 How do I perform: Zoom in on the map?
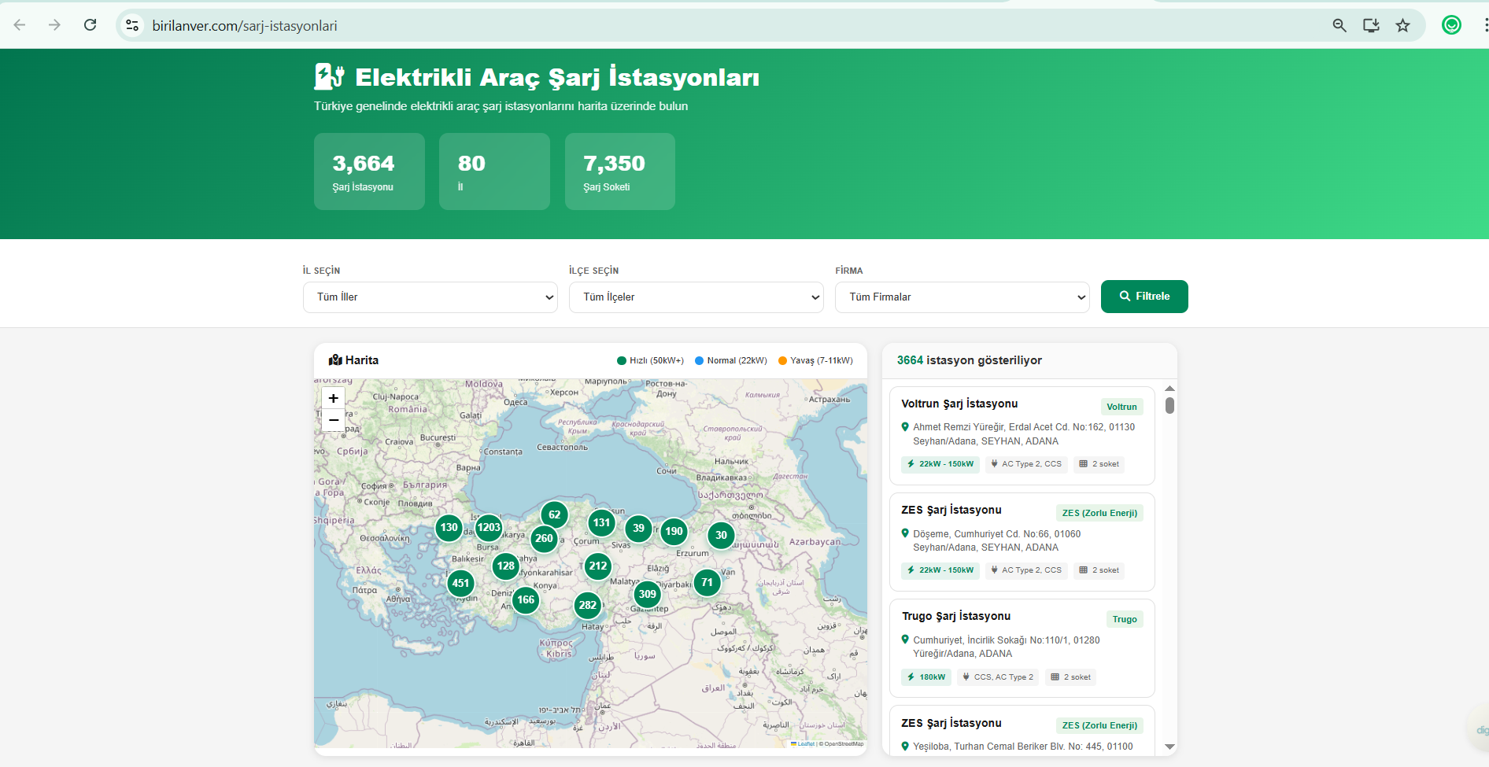click(x=334, y=398)
